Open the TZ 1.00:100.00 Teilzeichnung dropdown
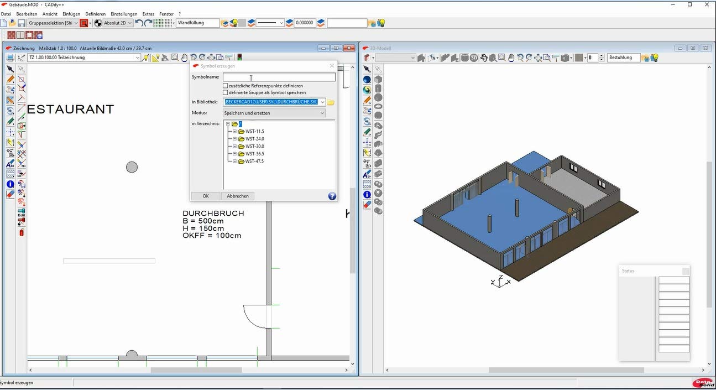The image size is (716, 390). tap(138, 58)
